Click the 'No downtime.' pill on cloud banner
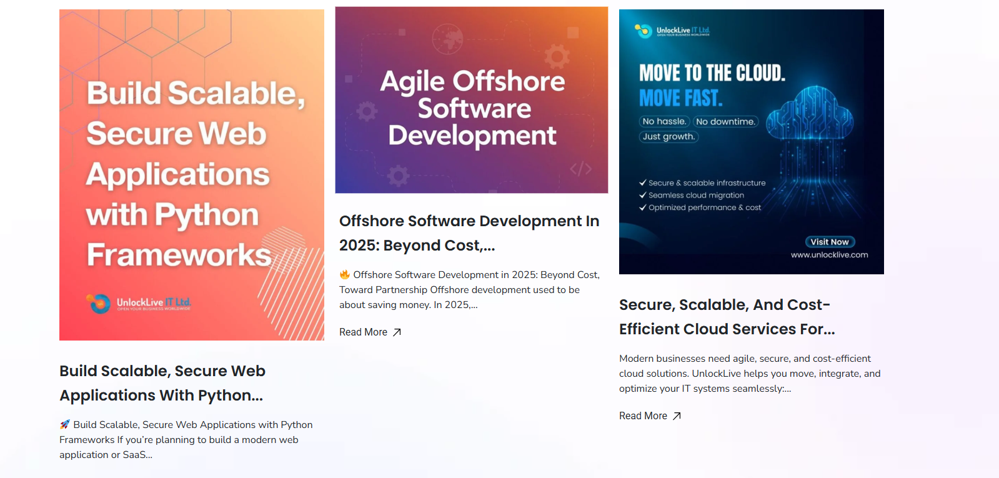 coord(725,122)
